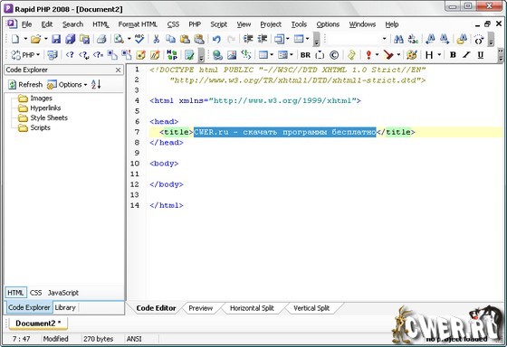Insert image icon in toolbar
Image resolution: width=507 pixels, height=347 pixels.
[x=232, y=55]
